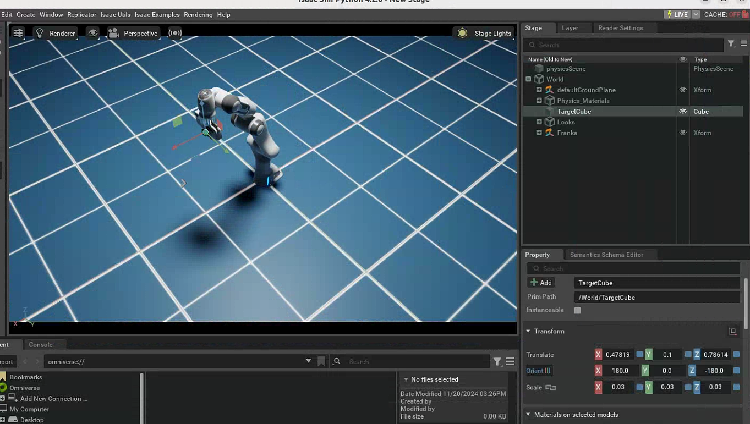750x424 pixels.
Task: Hide the Franka robot prim
Action: [x=683, y=133]
